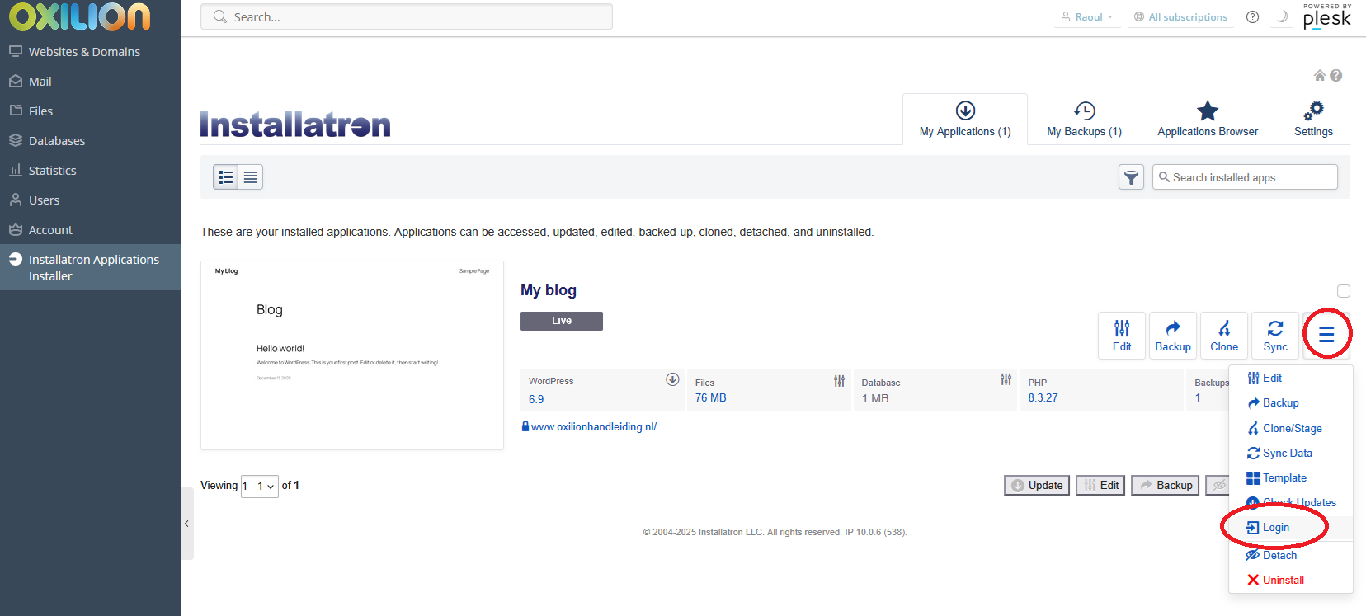Open the All subscriptions selector
The image size is (1366, 616).
(1180, 16)
